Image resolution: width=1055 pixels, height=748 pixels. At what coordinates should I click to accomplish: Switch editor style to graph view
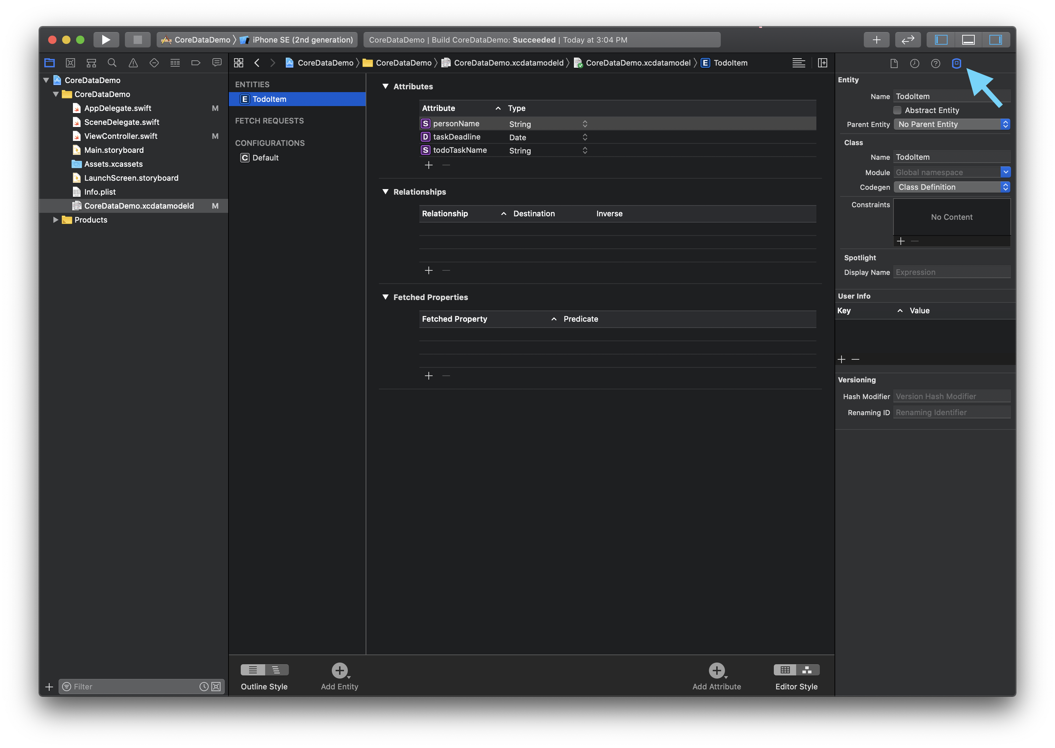tap(807, 670)
